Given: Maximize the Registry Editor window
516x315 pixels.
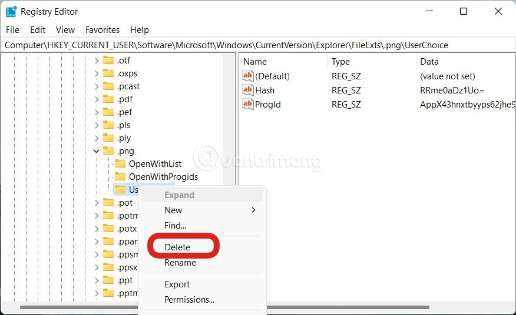Looking at the screenshot, I should [464, 11].
